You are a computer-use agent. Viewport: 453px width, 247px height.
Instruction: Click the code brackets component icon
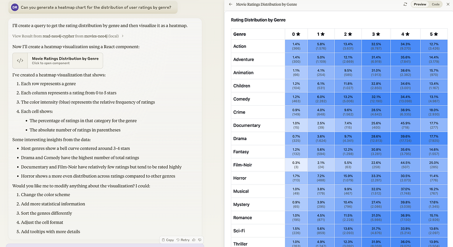pyautogui.click(x=20, y=61)
